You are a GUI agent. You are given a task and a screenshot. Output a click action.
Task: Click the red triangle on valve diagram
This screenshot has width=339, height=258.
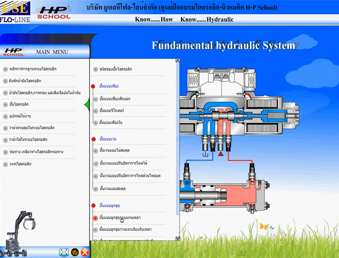(x=221, y=154)
